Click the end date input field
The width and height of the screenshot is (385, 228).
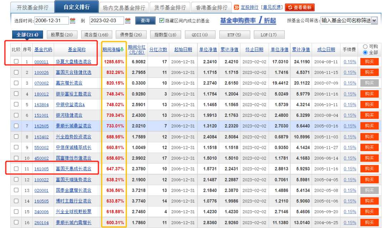pyautogui.click(x=106, y=21)
